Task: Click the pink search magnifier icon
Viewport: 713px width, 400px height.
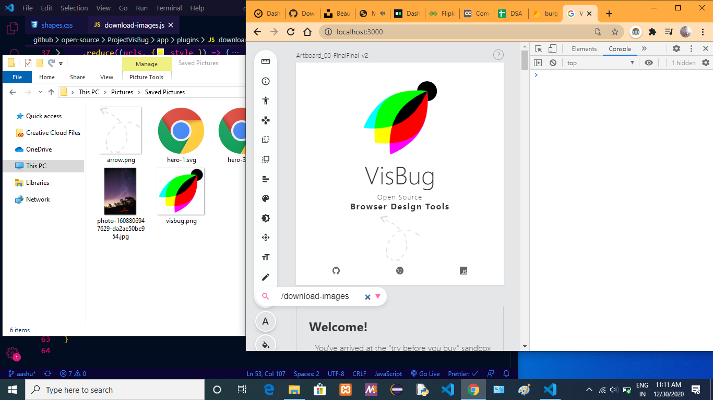Action: coord(266,296)
